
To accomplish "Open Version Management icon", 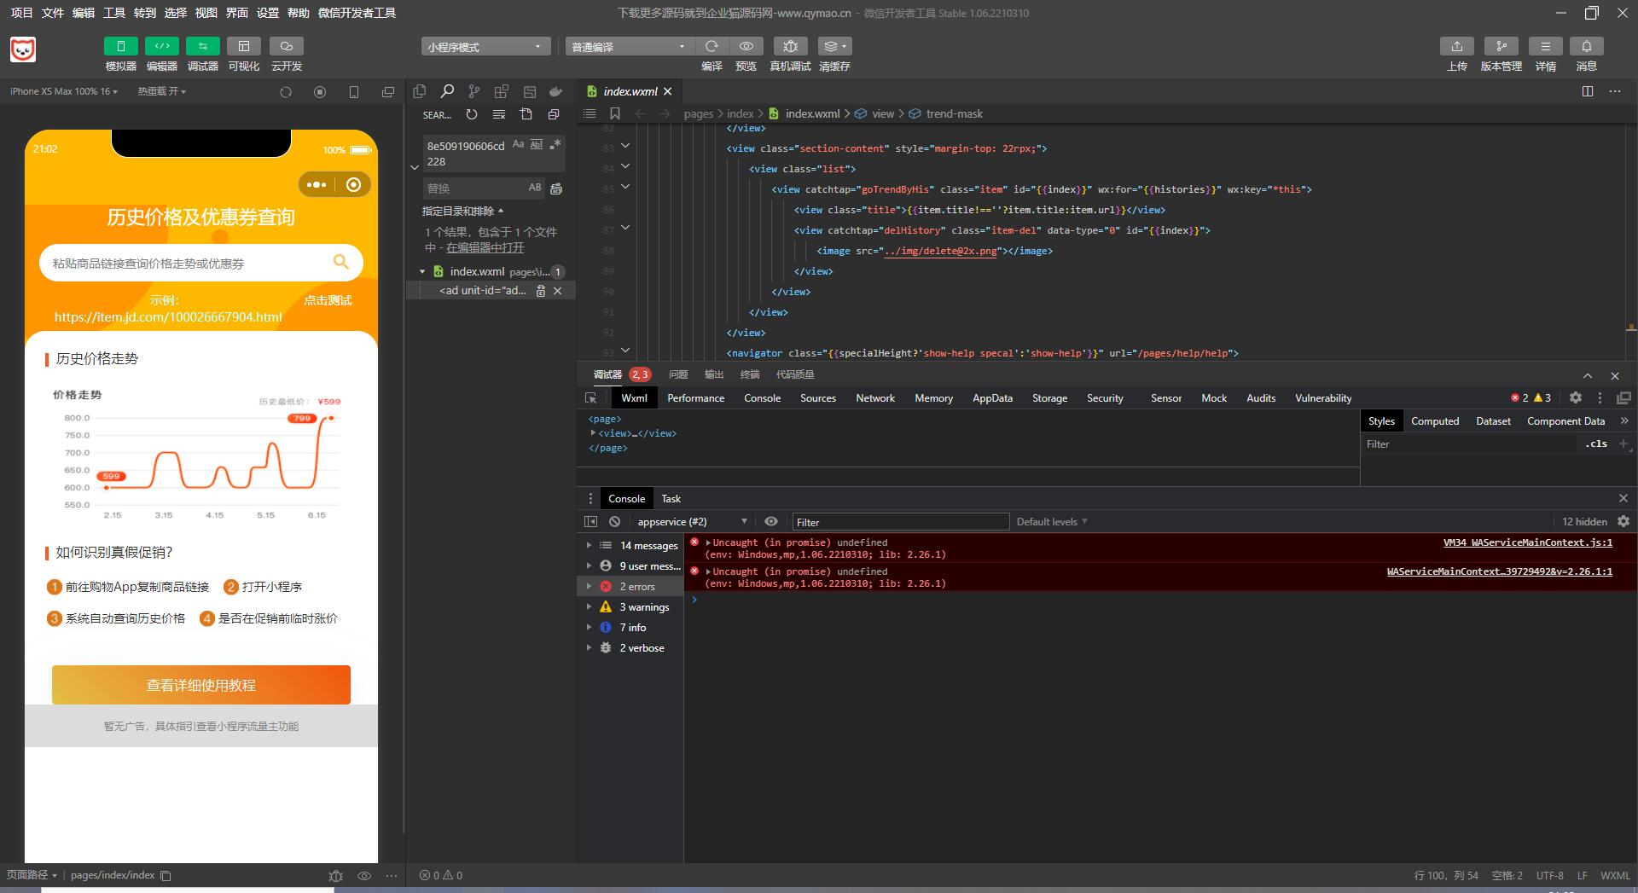I will (1501, 46).
